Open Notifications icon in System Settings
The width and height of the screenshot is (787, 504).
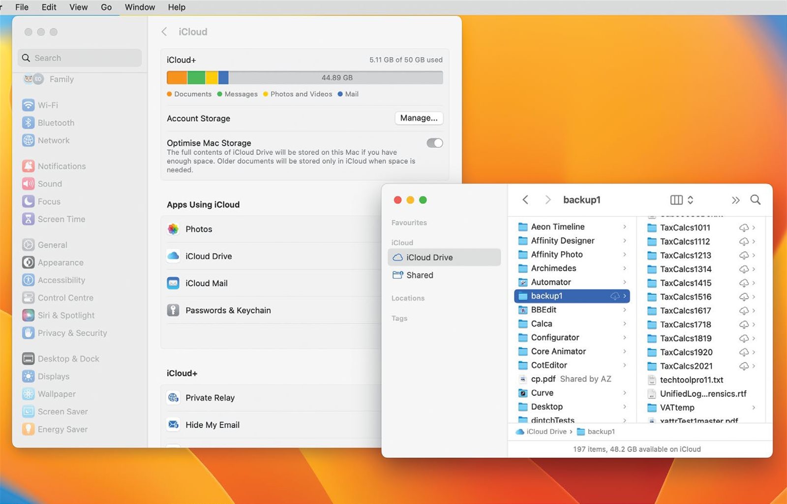pyautogui.click(x=29, y=166)
